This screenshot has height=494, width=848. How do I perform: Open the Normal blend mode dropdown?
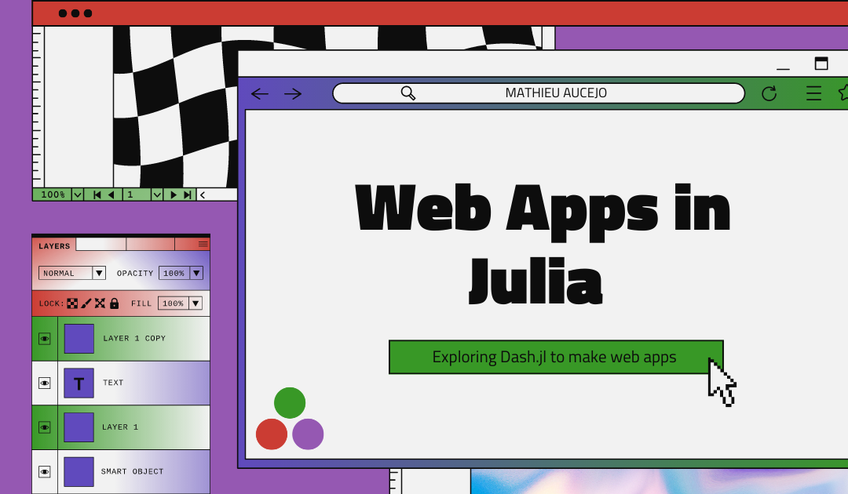click(99, 273)
